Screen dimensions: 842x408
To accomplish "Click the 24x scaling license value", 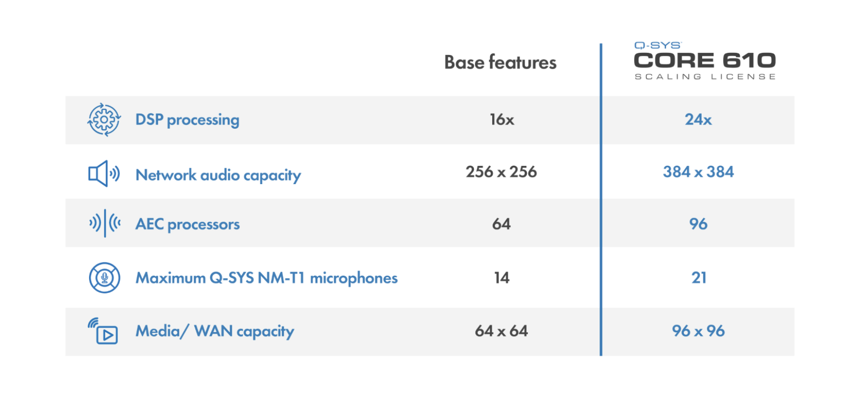I will pos(699,120).
